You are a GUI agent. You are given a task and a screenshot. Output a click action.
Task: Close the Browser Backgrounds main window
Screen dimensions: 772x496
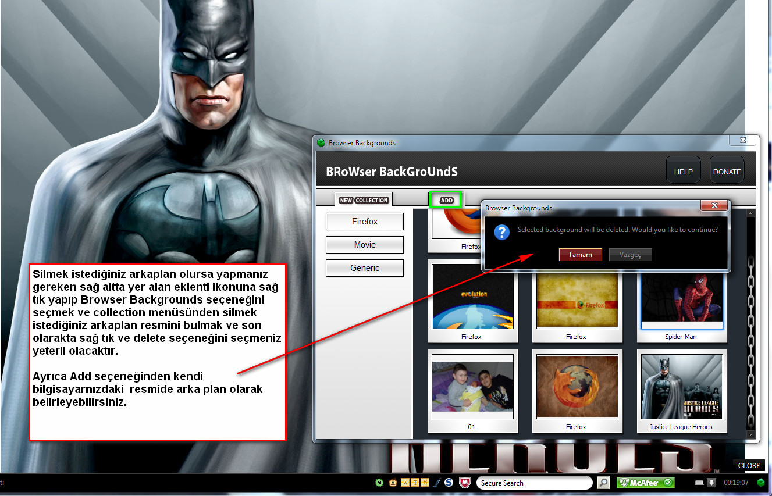(743, 140)
